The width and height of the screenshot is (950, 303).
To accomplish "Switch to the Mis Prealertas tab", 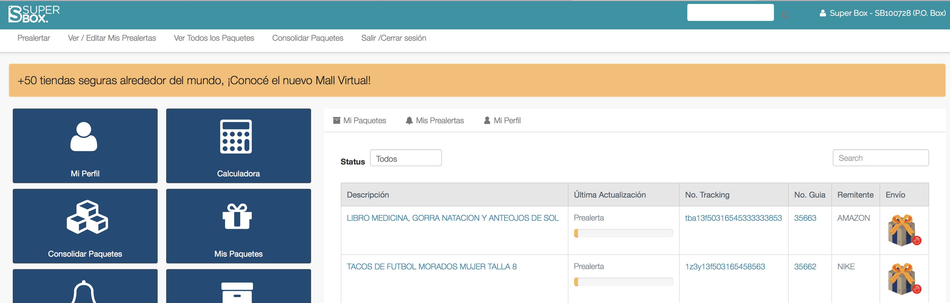I will [x=435, y=120].
